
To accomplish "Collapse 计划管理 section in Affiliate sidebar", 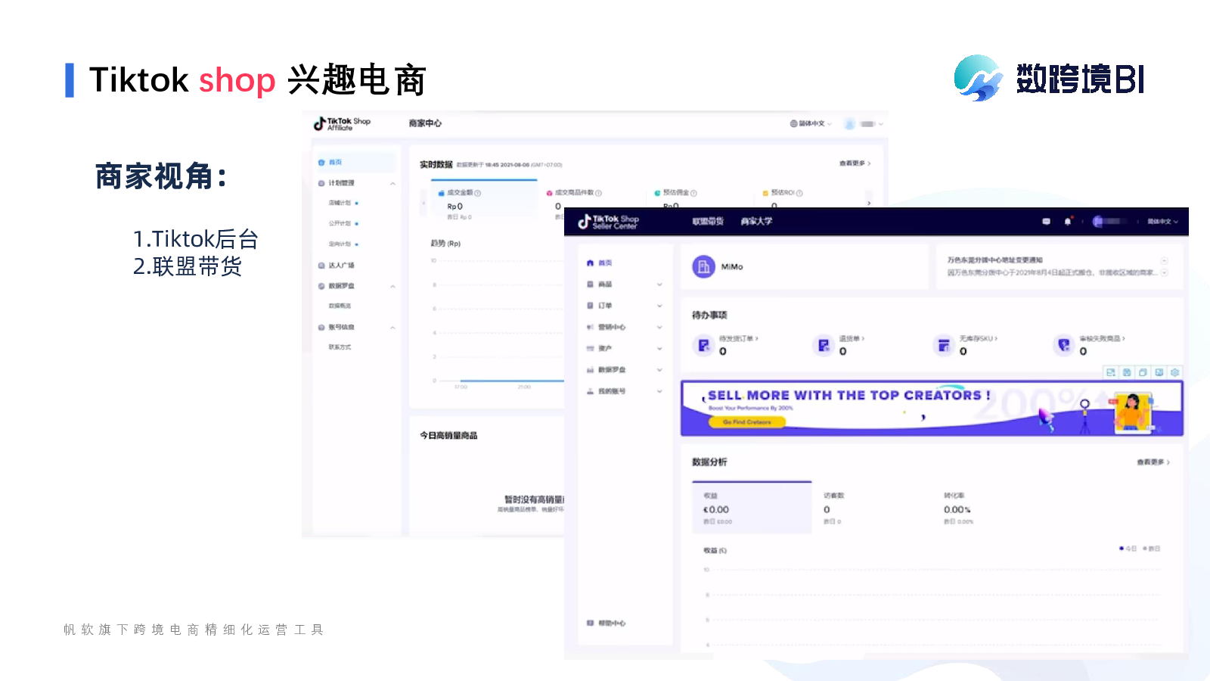I will [392, 183].
